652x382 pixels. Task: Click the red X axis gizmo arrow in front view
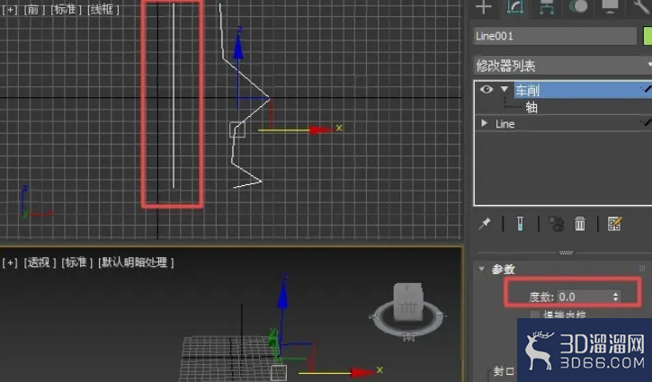(321, 129)
